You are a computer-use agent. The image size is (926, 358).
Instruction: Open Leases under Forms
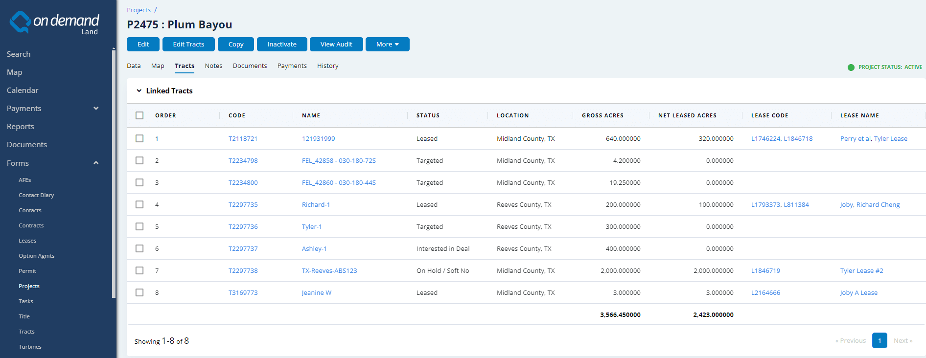click(x=27, y=241)
